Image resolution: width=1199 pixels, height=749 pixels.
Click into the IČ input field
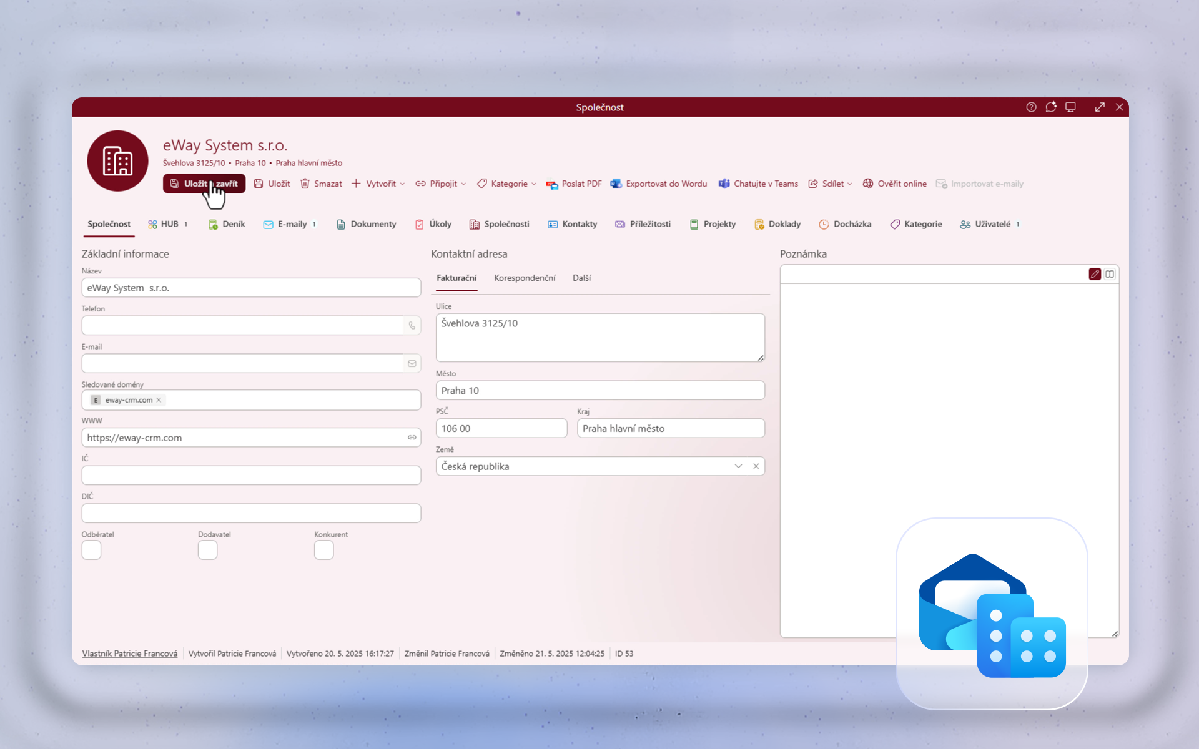[251, 475]
